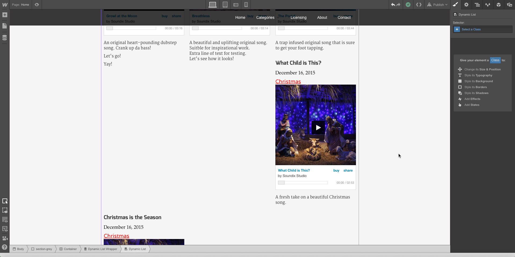
Task: Open the Contact nav link
Action: 344,17
